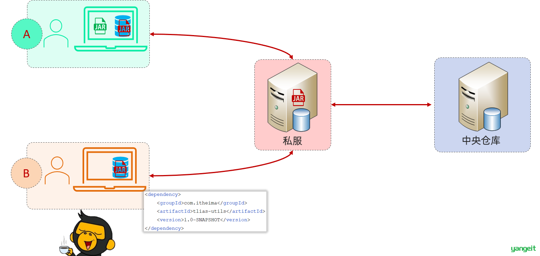Click developer B's orange laptop icon
The image size is (540, 256).
click(110, 169)
